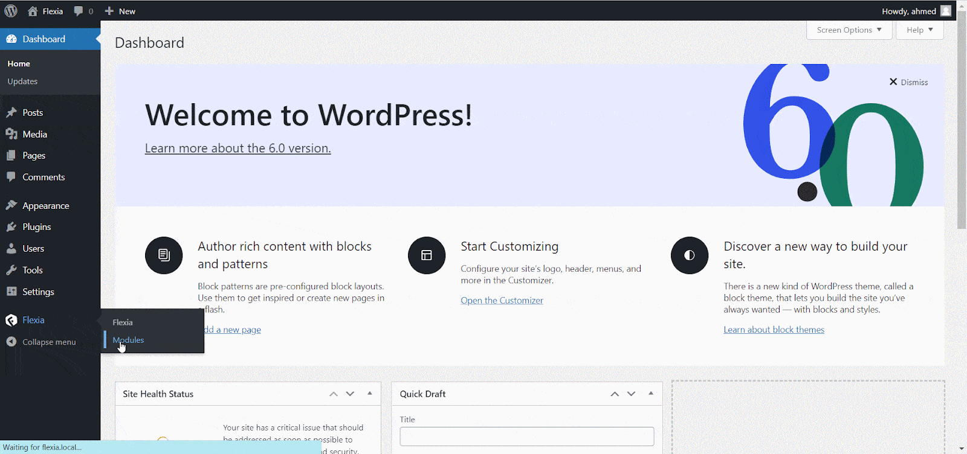Viewport: 967px width, 454px height.
Task: Open the Flexia site home icon link
Action: pyautogui.click(x=33, y=11)
